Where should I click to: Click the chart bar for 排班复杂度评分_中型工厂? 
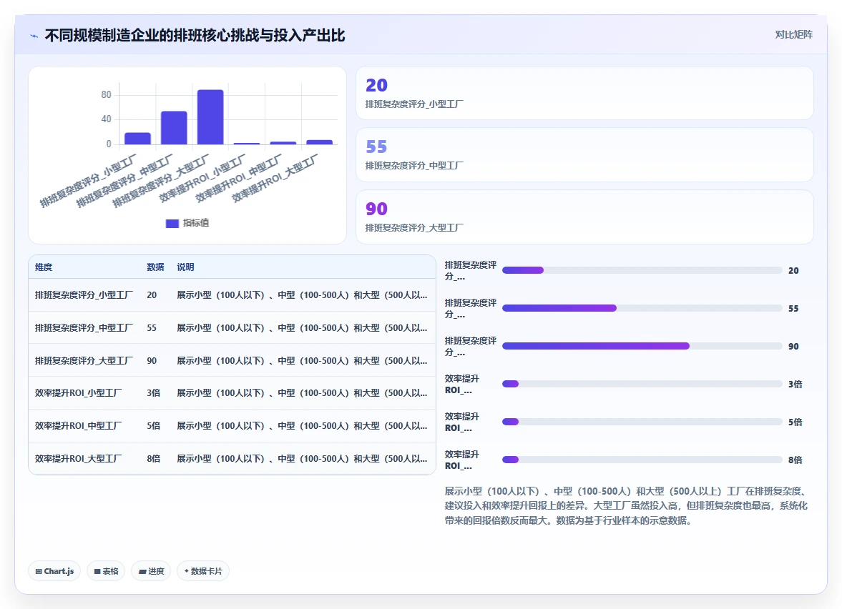click(x=174, y=128)
